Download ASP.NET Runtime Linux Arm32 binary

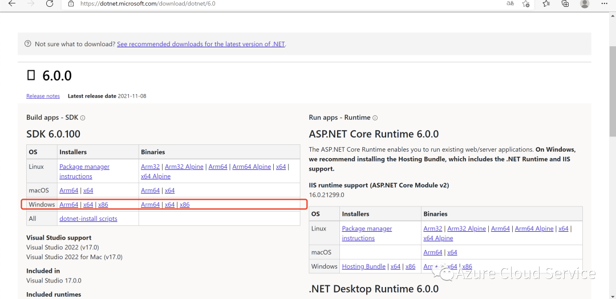point(433,228)
